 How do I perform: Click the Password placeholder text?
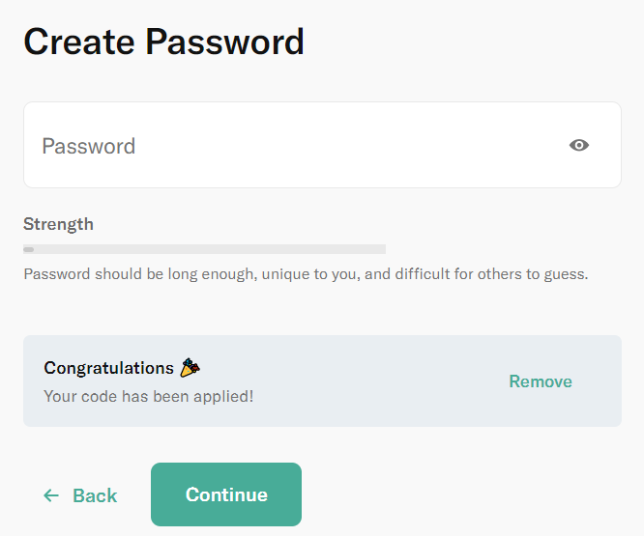[89, 146]
